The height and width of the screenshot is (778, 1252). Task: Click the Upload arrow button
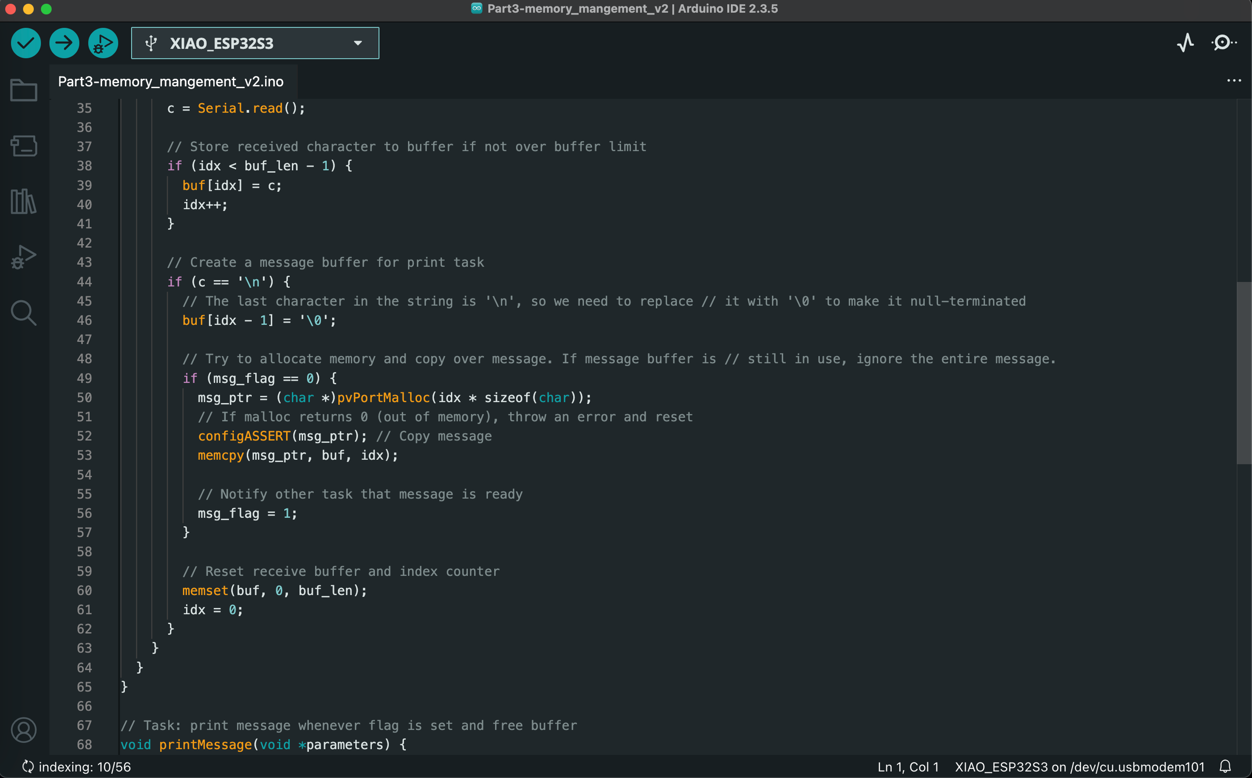point(64,43)
